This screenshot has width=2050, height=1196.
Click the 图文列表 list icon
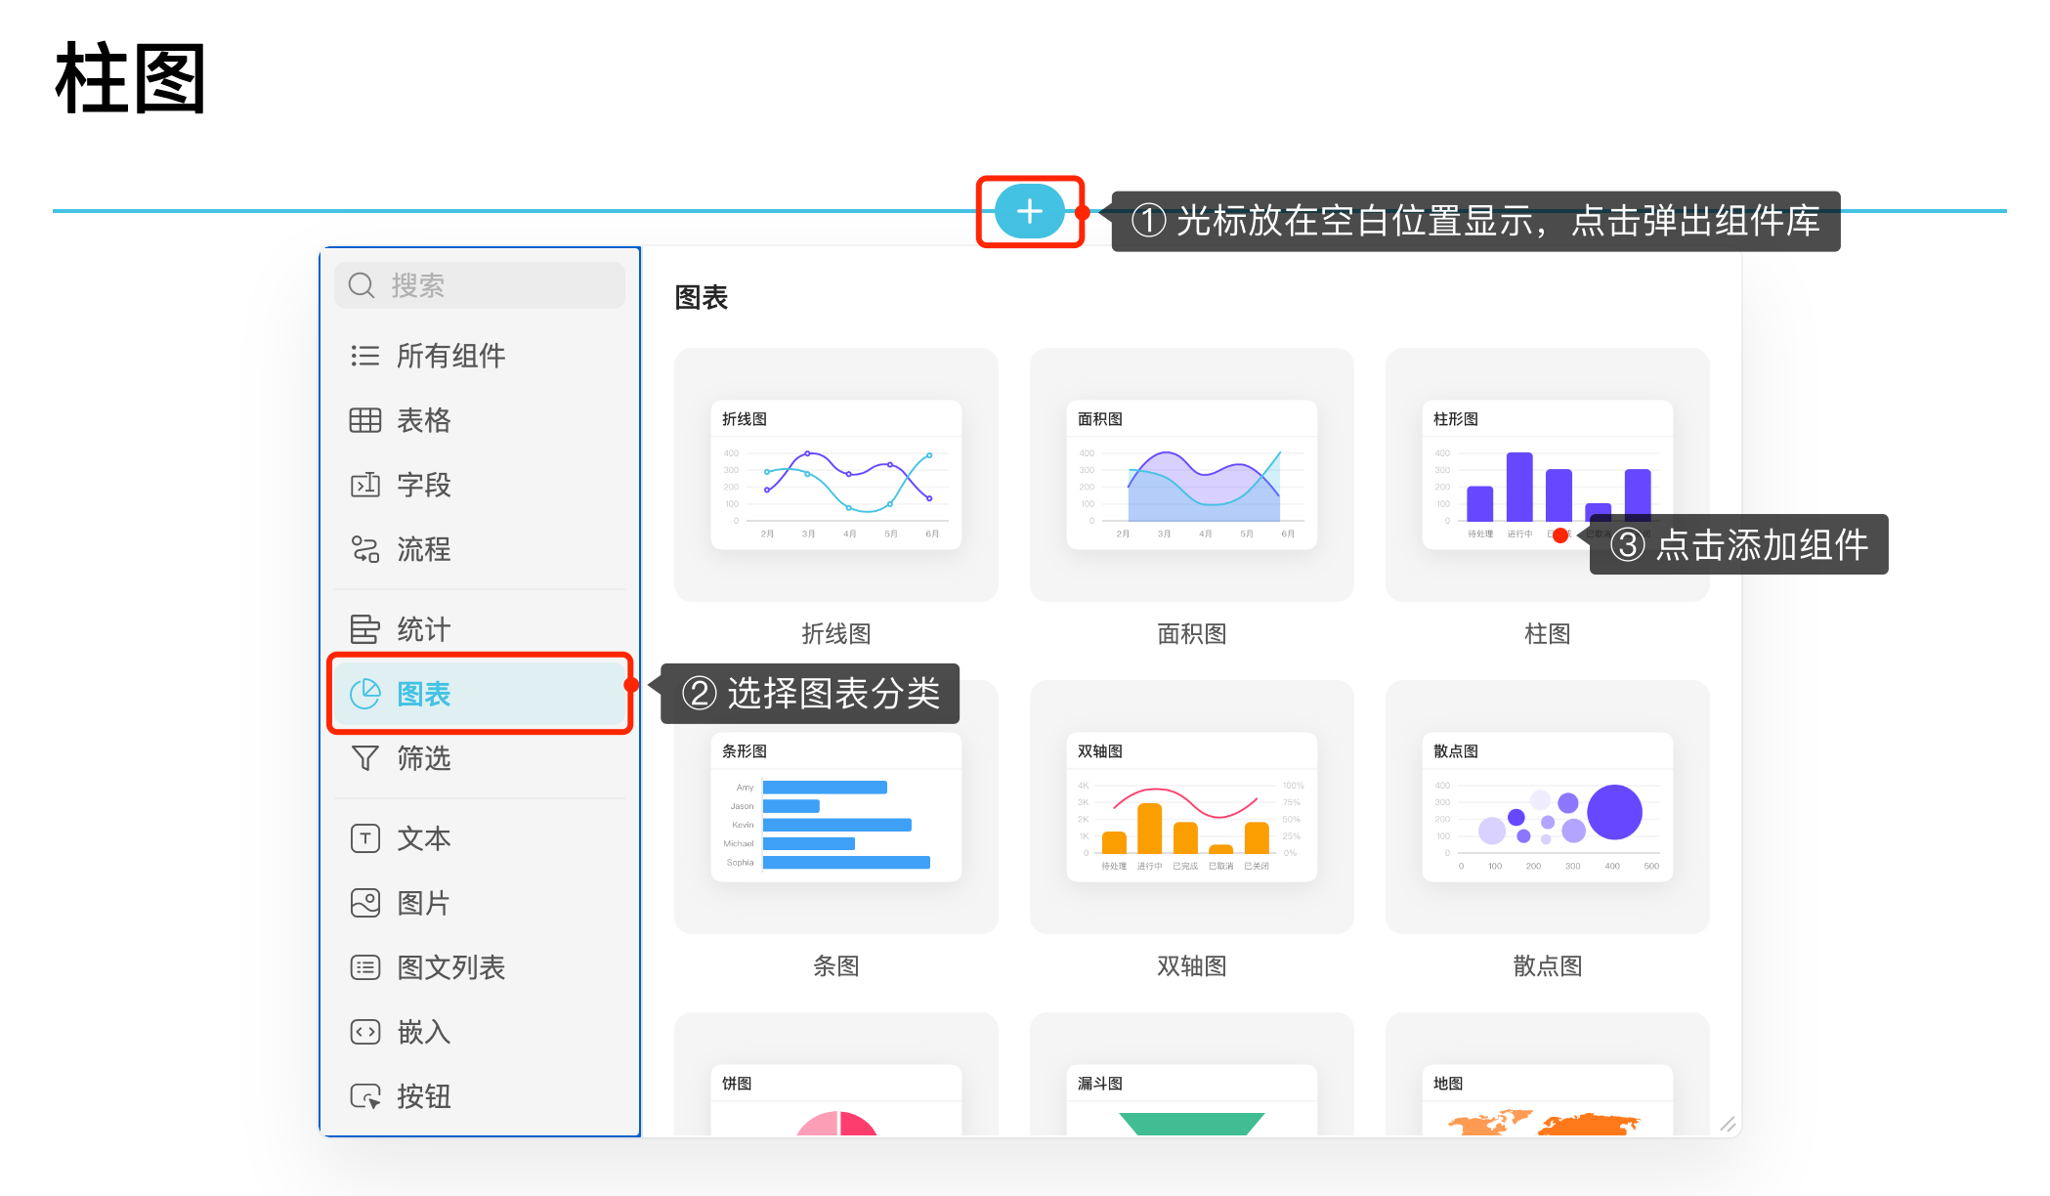(x=364, y=967)
